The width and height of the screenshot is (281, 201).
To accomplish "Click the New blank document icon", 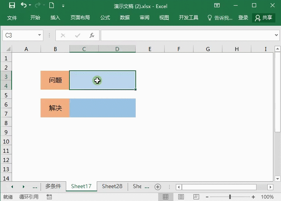I will pyautogui.click(x=52, y=5).
